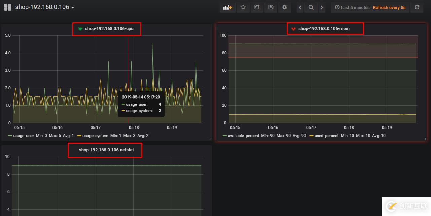Image resolution: width=431 pixels, height=216 pixels.
Task: Shift time range forward with right arrow
Action: coord(322,7)
